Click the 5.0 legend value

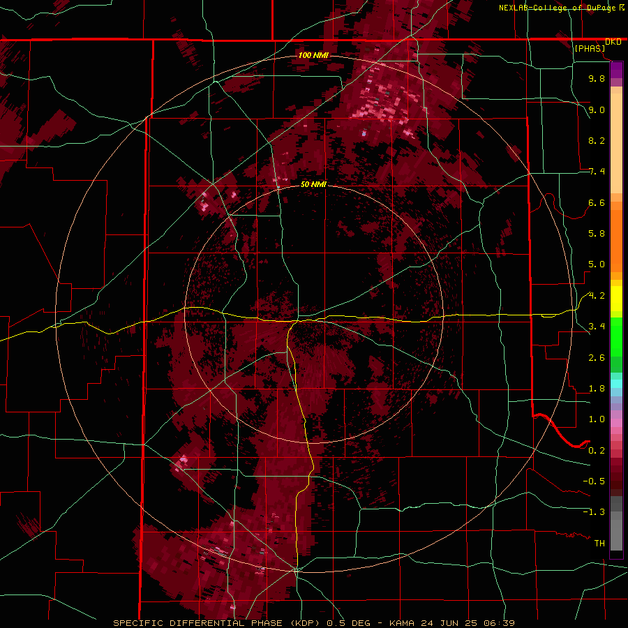[x=597, y=264]
